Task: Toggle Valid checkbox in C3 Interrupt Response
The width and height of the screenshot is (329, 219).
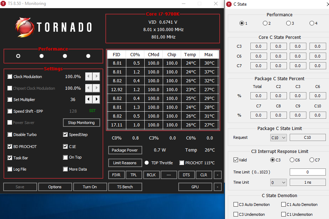Action: (x=236, y=160)
